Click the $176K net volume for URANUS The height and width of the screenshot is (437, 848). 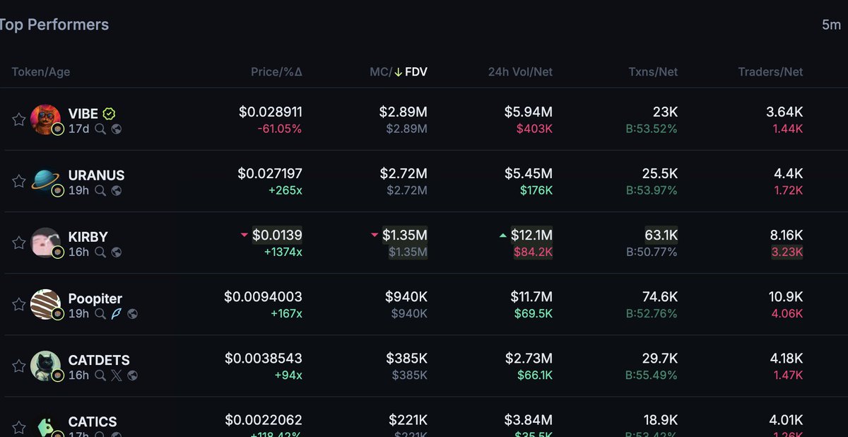[x=536, y=190]
